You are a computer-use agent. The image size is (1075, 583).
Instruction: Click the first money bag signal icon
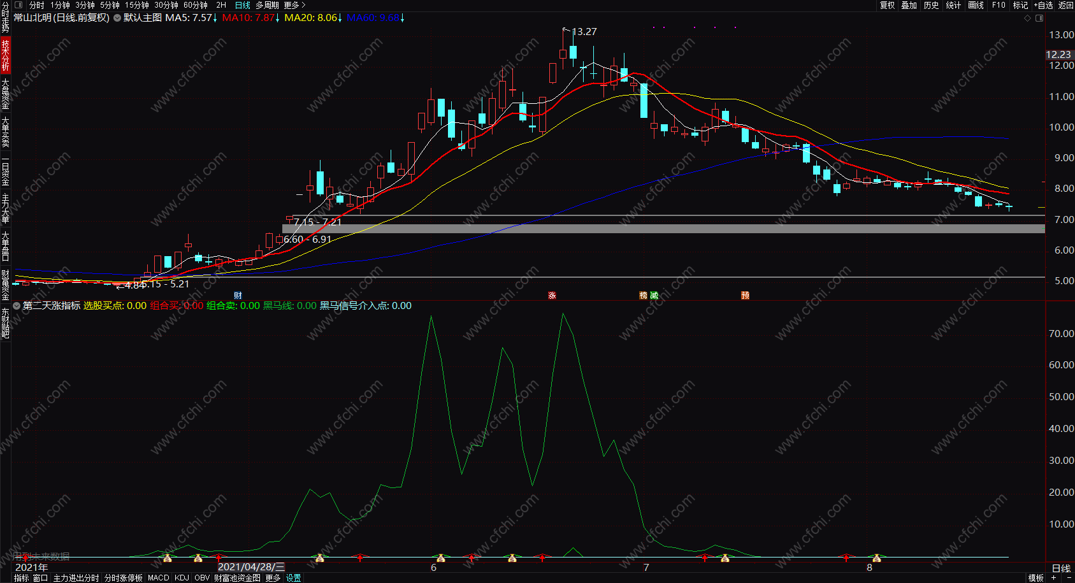(x=168, y=558)
